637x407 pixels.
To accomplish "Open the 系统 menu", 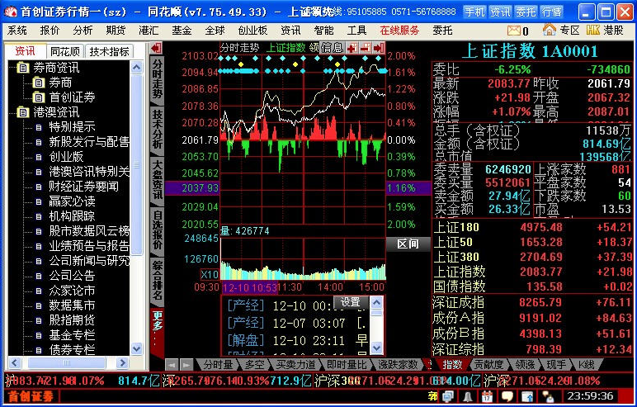I will 17,31.
